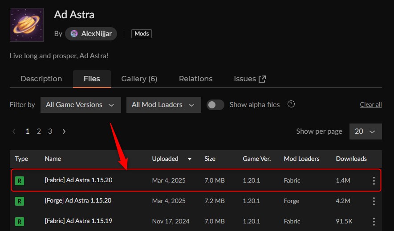Open the Relations tab
Image resolution: width=394 pixels, height=231 pixels.
tap(196, 79)
